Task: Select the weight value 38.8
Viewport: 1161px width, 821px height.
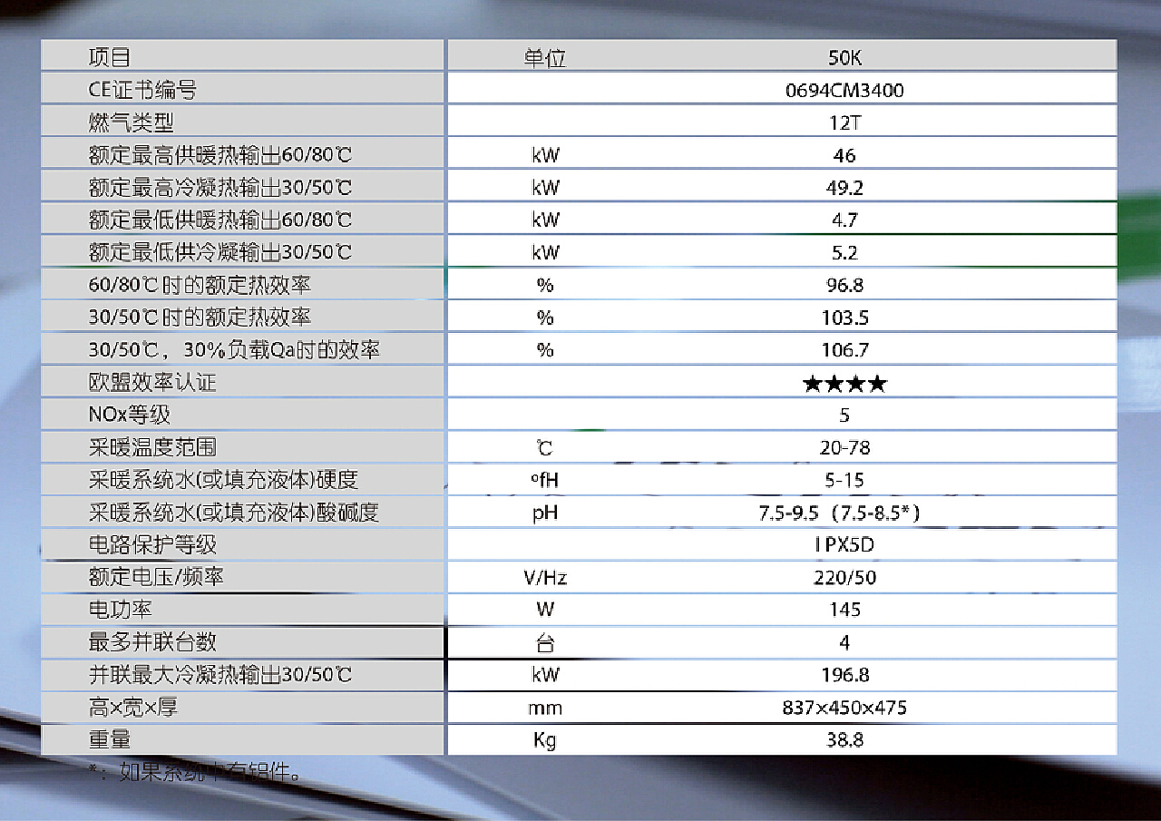Action: click(x=844, y=739)
